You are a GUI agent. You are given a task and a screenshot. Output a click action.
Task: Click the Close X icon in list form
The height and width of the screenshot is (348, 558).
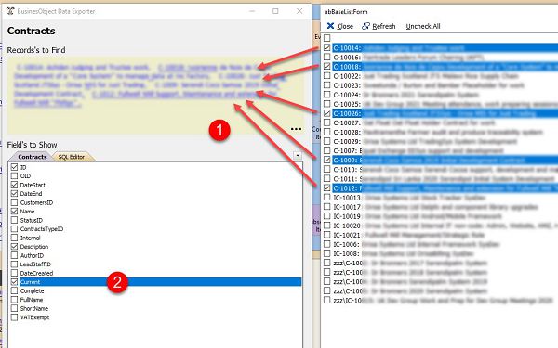pyautogui.click(x=330, y=26)
